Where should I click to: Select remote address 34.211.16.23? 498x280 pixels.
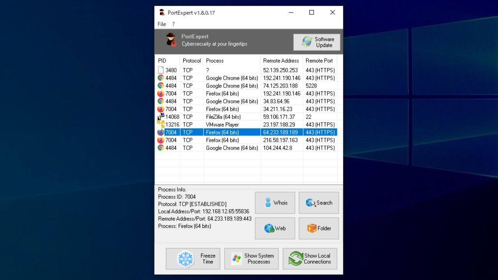pos(277,109)
